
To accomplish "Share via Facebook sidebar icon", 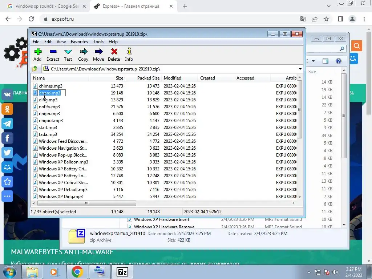I will 7,138.
